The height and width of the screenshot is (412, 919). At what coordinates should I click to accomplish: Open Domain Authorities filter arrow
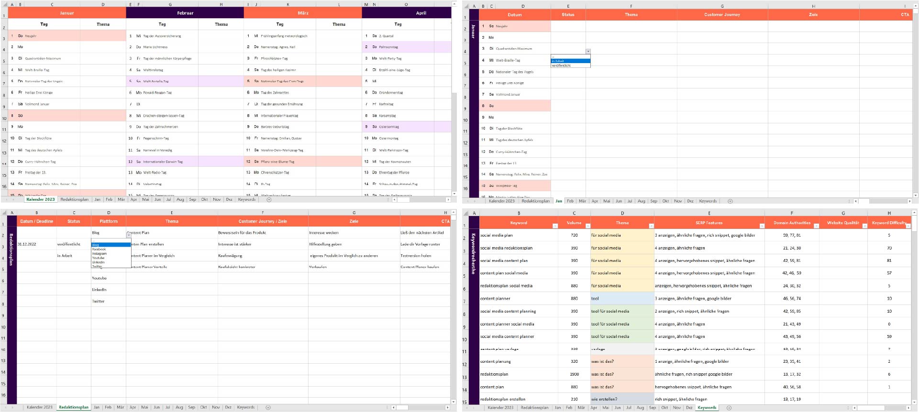click(x=816, y=226)
